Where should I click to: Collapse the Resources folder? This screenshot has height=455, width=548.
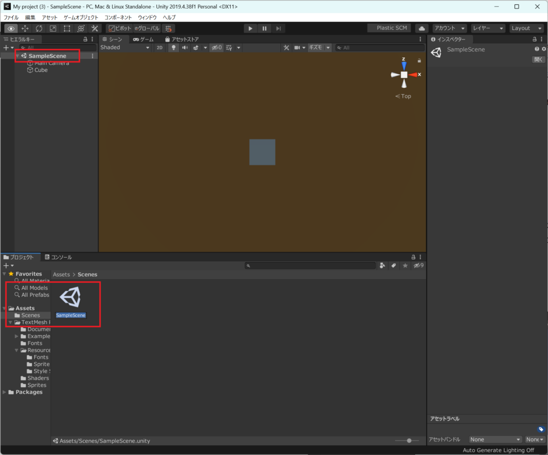[17, 350]
